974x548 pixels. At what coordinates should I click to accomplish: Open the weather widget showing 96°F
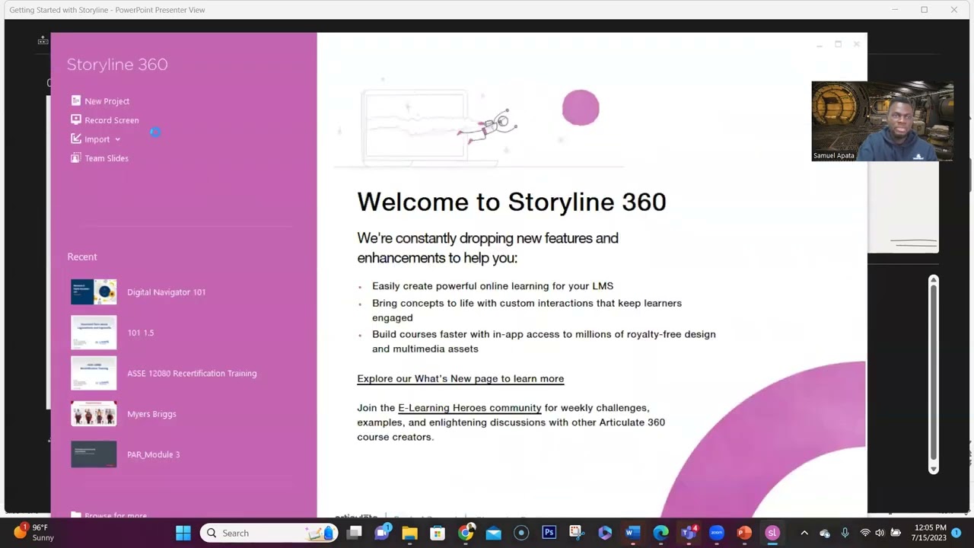click(34, 533)
